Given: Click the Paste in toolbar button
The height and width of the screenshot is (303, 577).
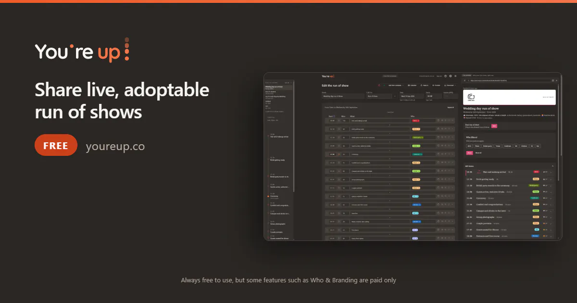Looking at the screenshot, I should click(x=424, y=85).
